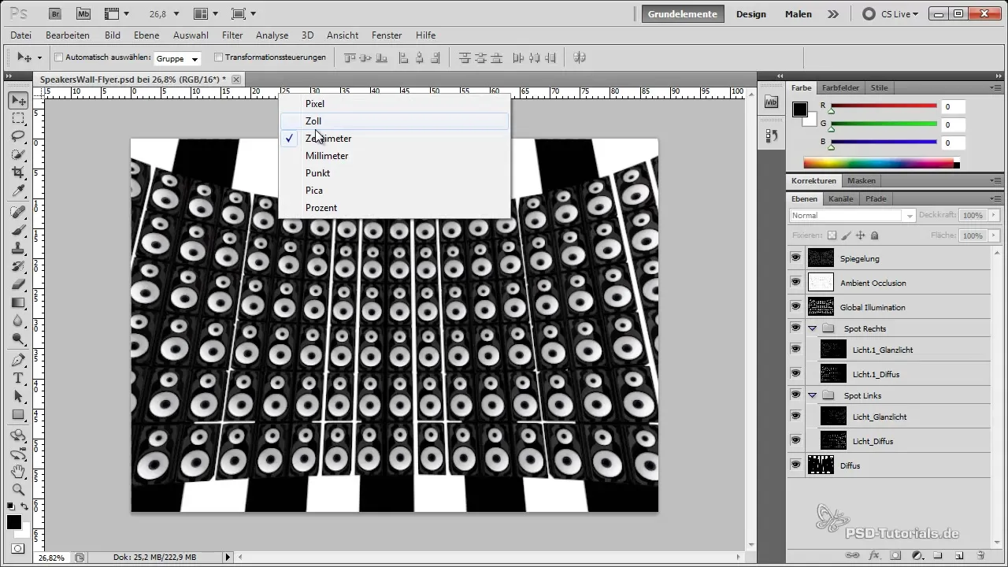Screen dimensions: 1008x567
Task: Select the Rectangular Marquee tool
Action: coord(18,118)
